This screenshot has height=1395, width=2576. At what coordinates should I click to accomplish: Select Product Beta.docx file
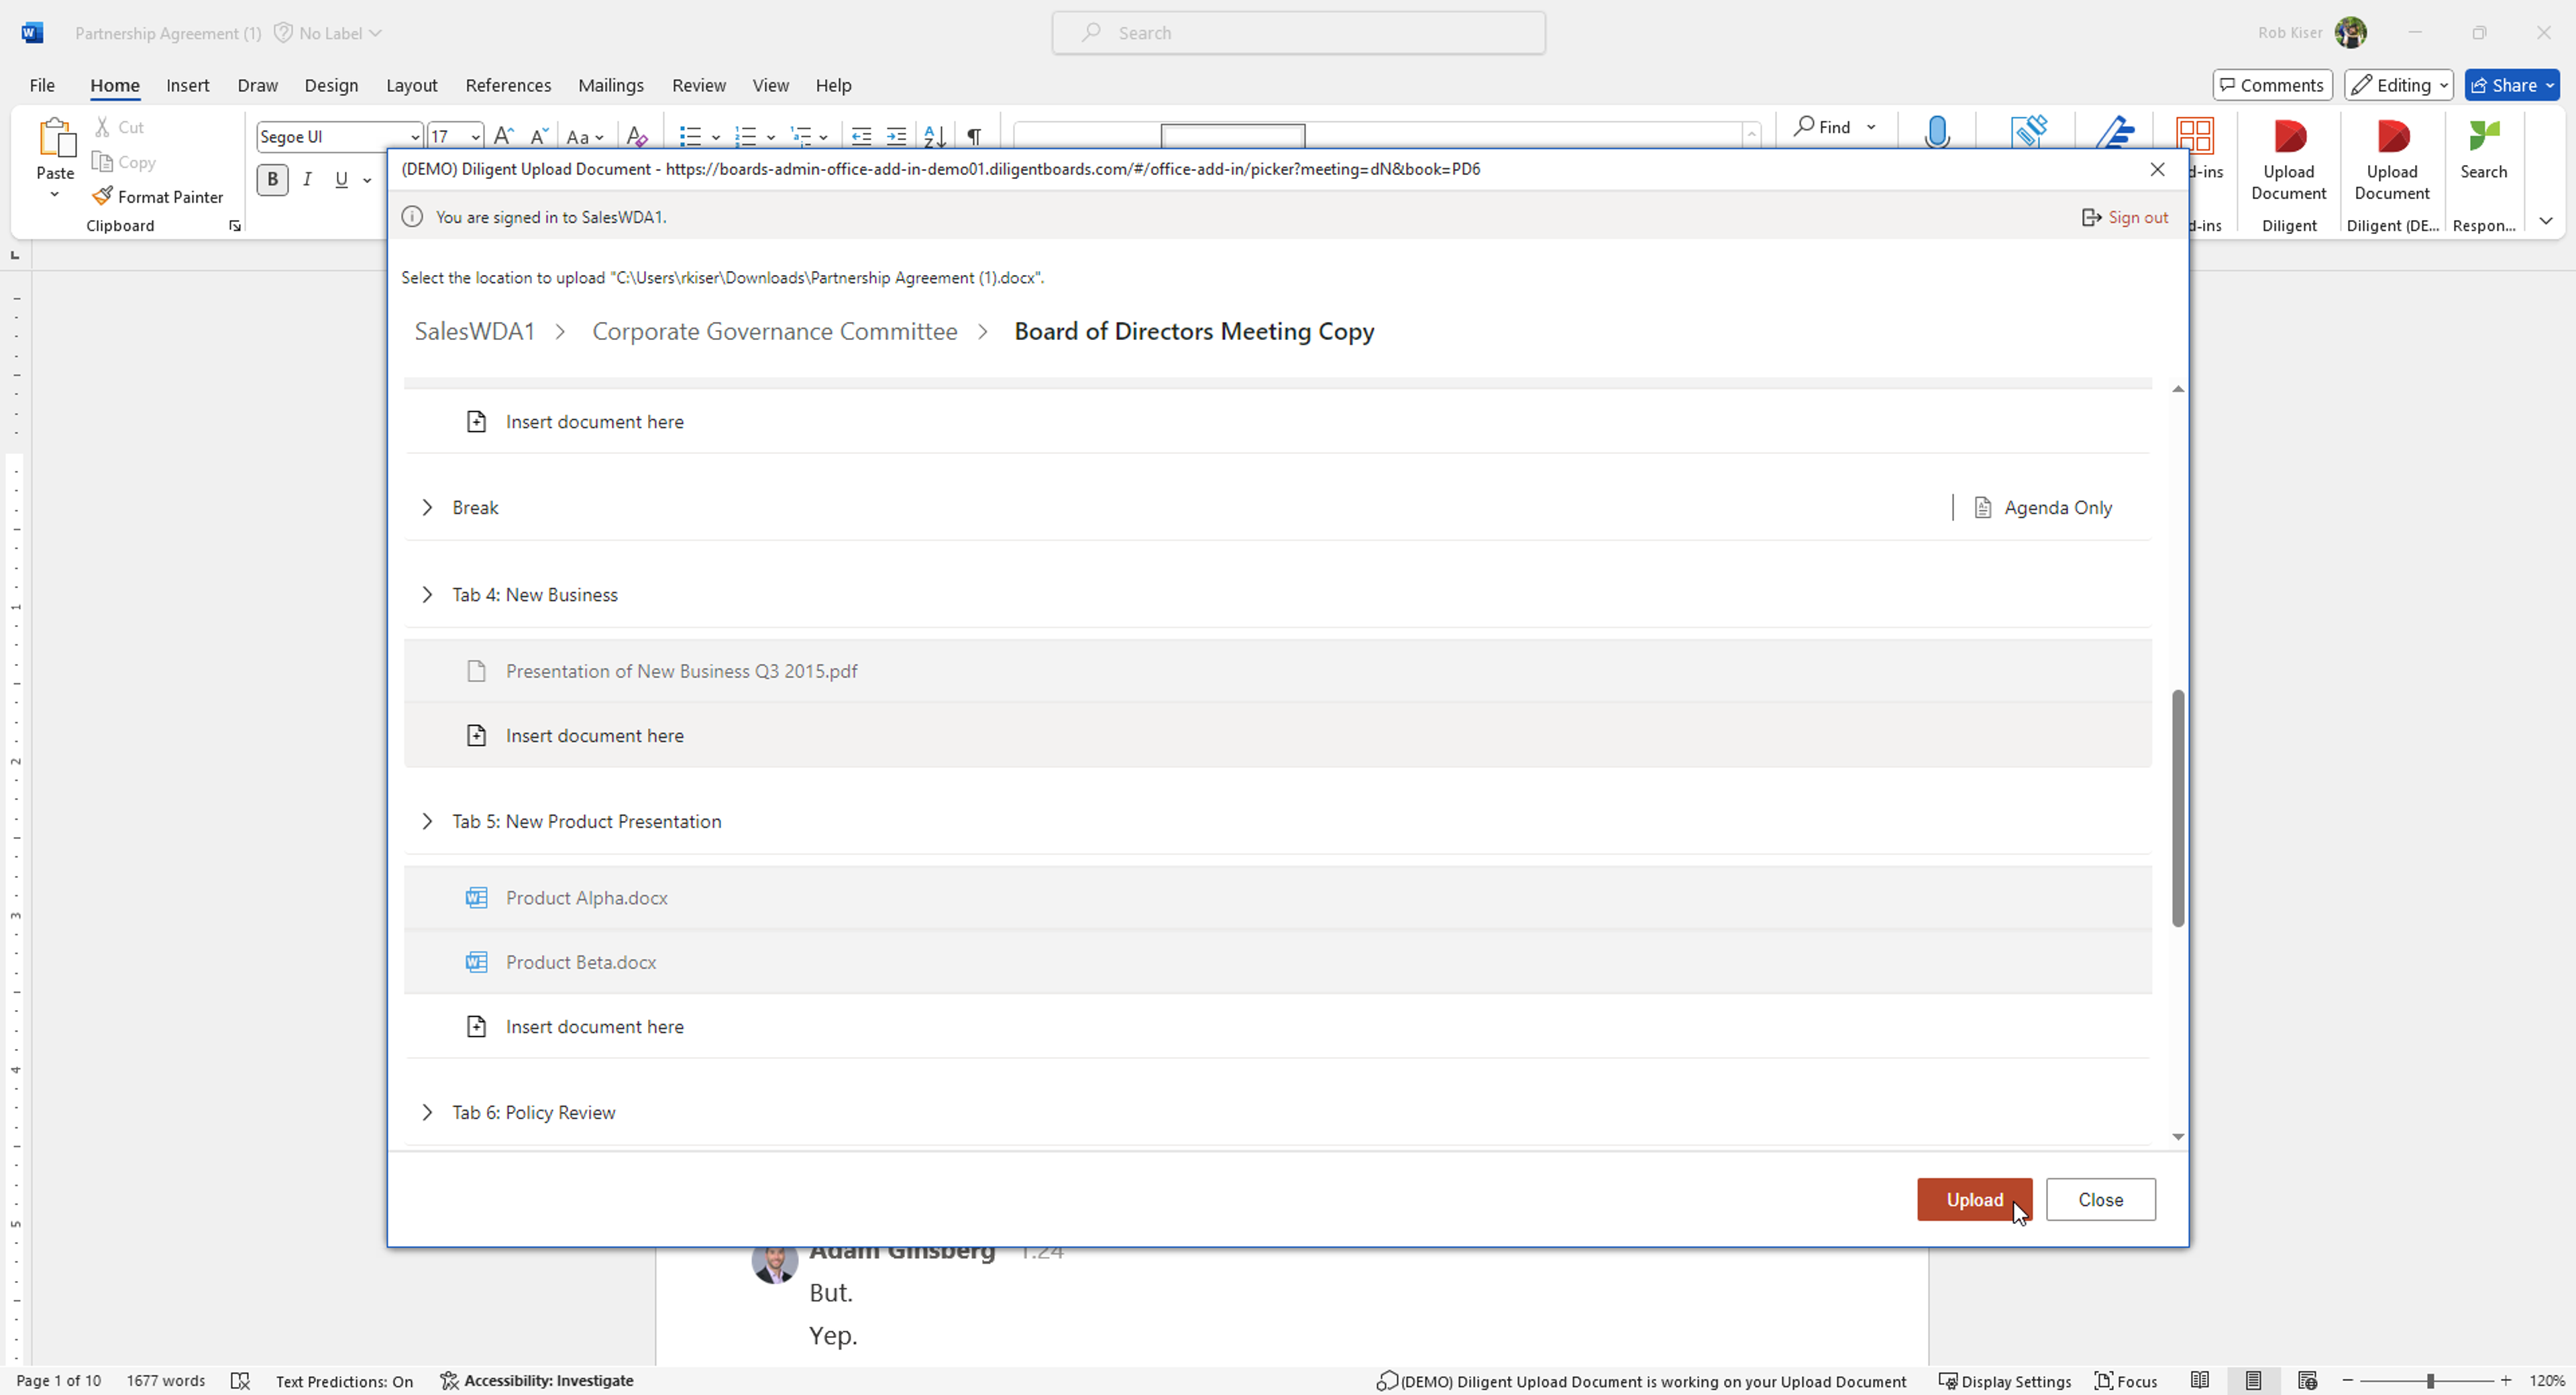point(1278,962)
